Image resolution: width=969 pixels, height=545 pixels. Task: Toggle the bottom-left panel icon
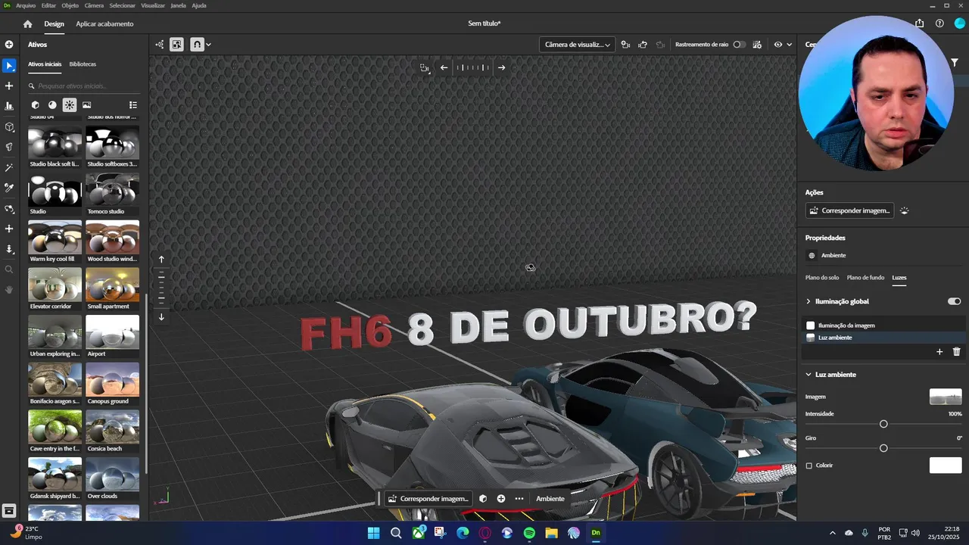click(9, 511)
